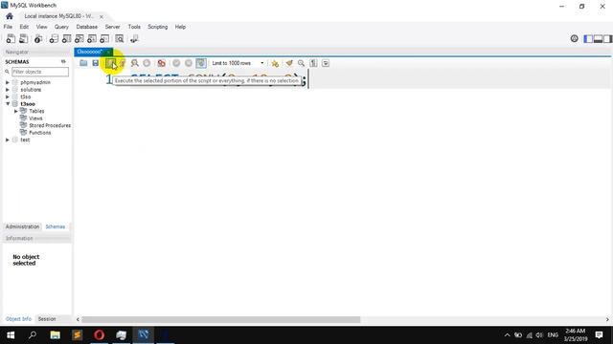
Task: Open the Windows Start menu
Action: click(x=11, y=335)
